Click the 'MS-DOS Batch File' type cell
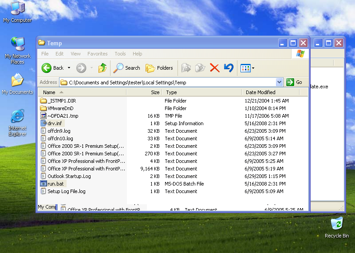The height and width of the screenshot is (253, 355). pos(184,184)
